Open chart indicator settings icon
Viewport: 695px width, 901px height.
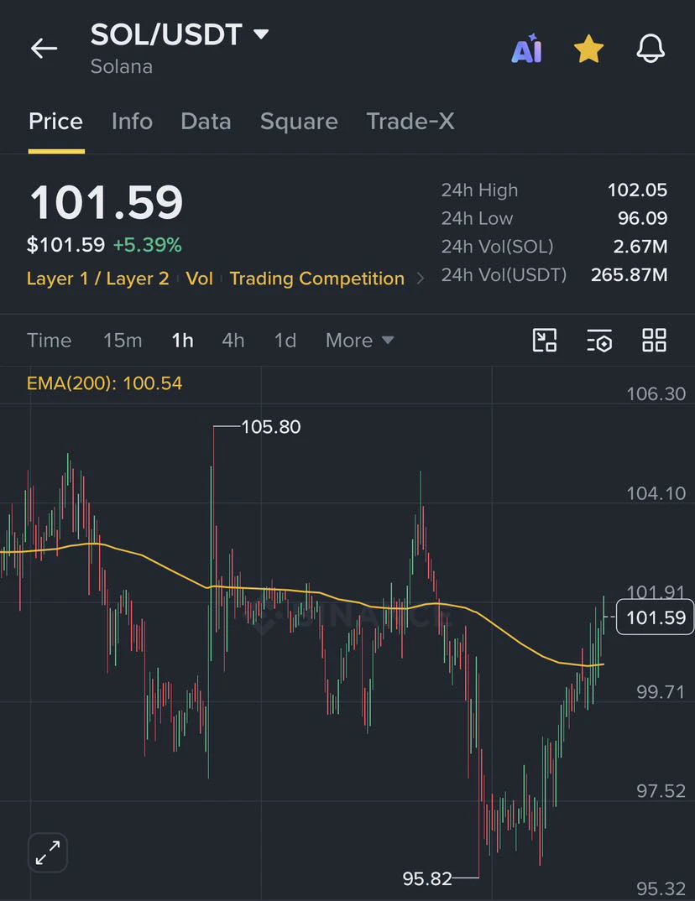pos(599,340)
